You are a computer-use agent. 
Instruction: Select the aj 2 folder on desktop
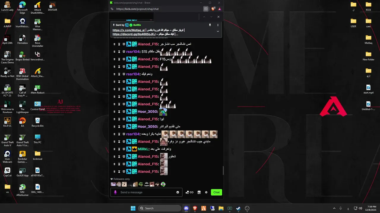pyautogui.click(x=368, y=73)
